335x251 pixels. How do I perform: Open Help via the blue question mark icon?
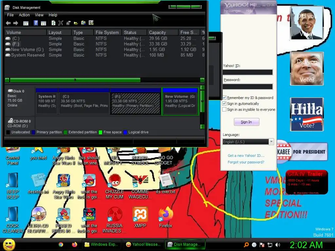click(36, 23)
